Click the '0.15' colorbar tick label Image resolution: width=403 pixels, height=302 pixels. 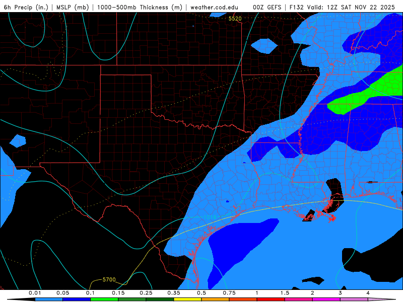118,293
